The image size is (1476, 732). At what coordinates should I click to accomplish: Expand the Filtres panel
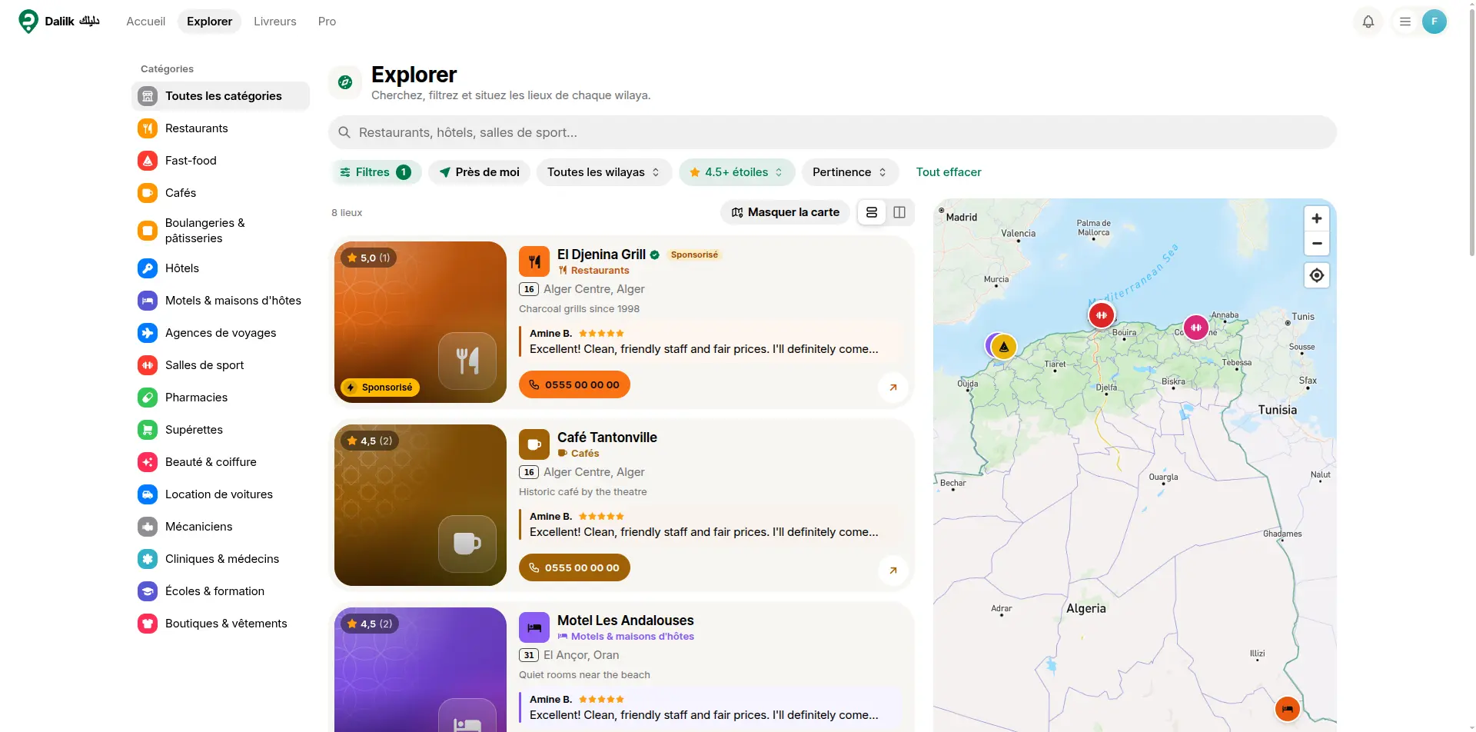coord(376,172)
